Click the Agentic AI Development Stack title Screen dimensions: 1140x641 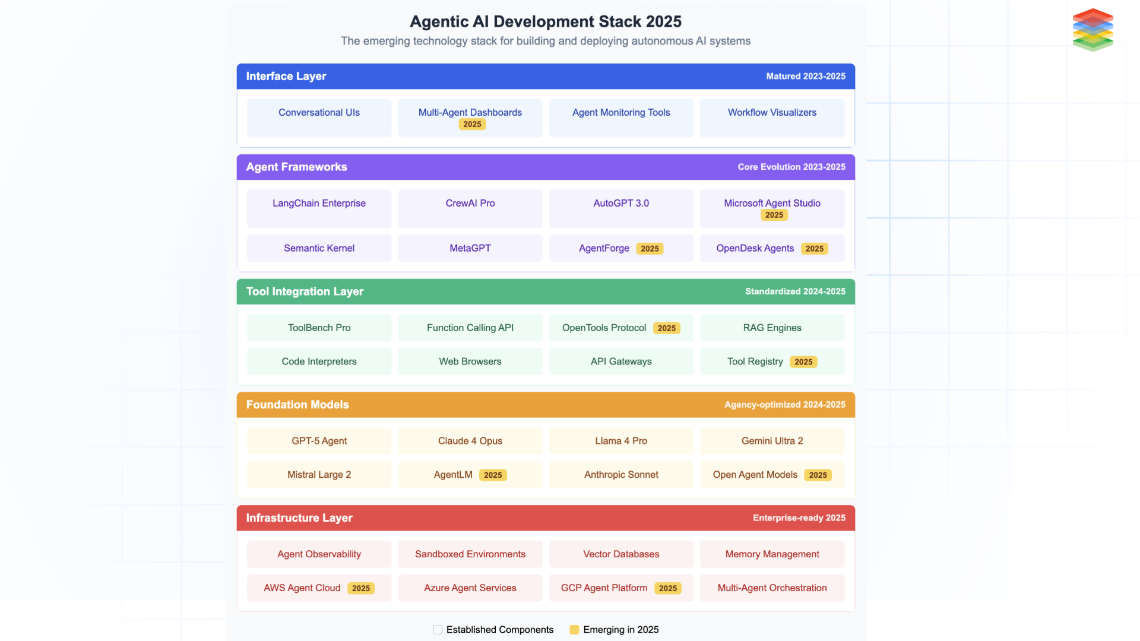[x=545, y=21]
